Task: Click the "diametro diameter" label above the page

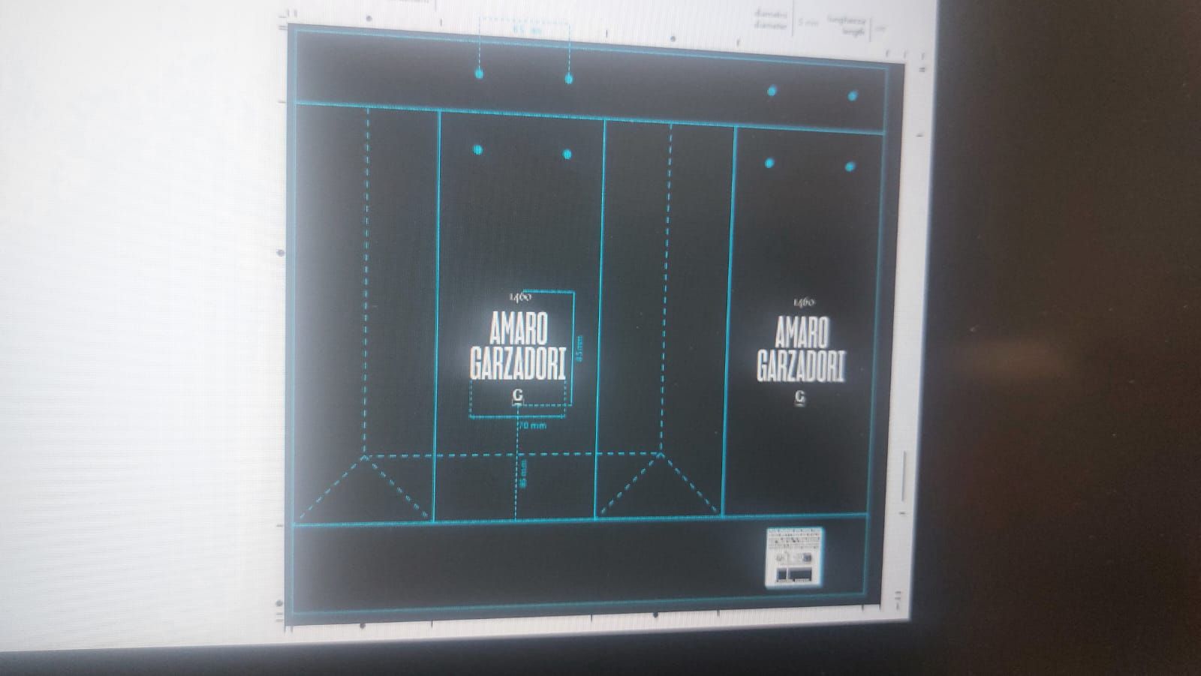Action: click(x=771, y=20)
